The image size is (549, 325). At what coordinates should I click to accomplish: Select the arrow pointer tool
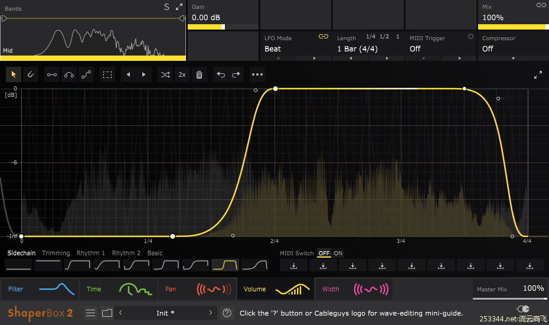tap(14, 74)
